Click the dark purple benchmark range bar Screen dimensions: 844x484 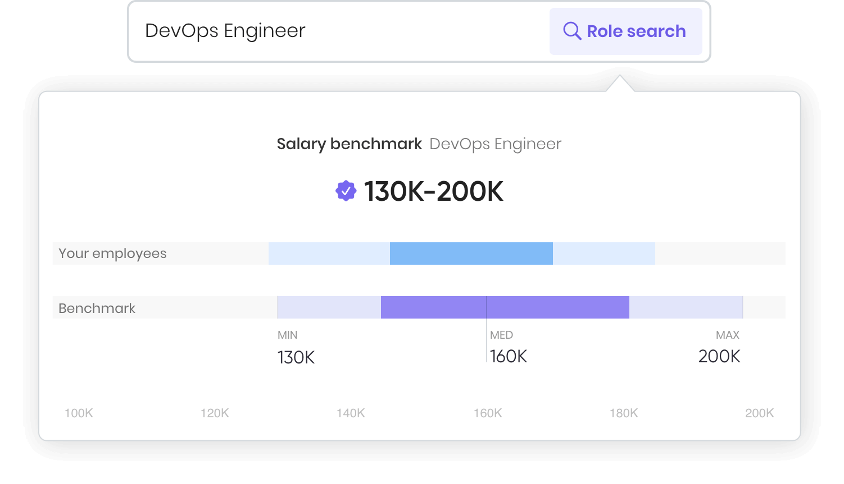click(505, 307)
